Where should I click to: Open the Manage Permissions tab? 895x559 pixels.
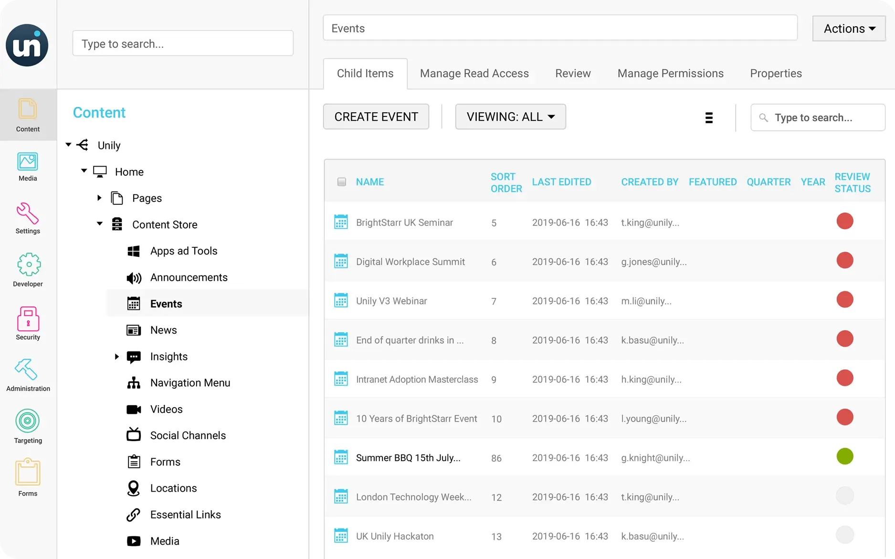pyautogui.click(x=670, y=74)
